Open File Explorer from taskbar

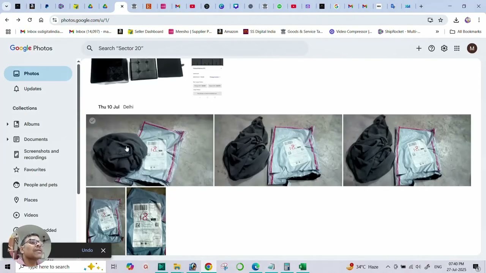[x=177, y=267]
